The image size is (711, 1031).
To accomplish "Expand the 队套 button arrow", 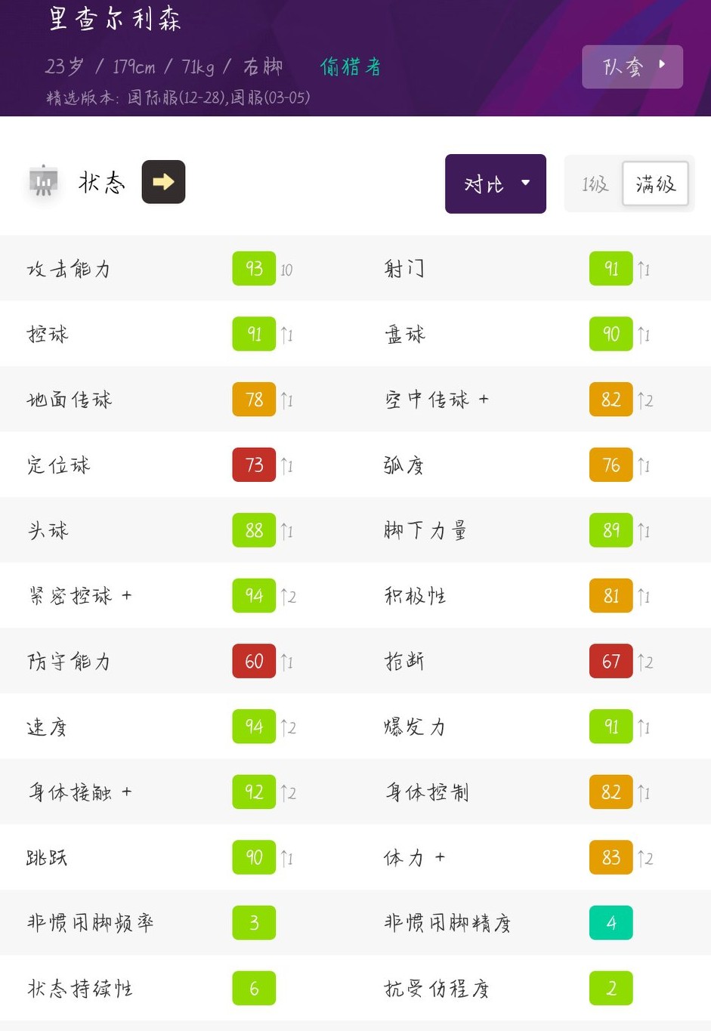I will pyautogui.click(x=662, y=66).
